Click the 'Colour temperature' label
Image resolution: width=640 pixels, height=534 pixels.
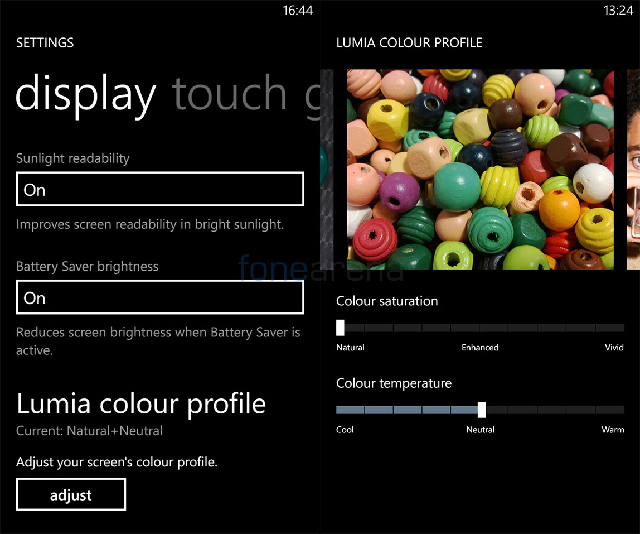coord(394,383)
